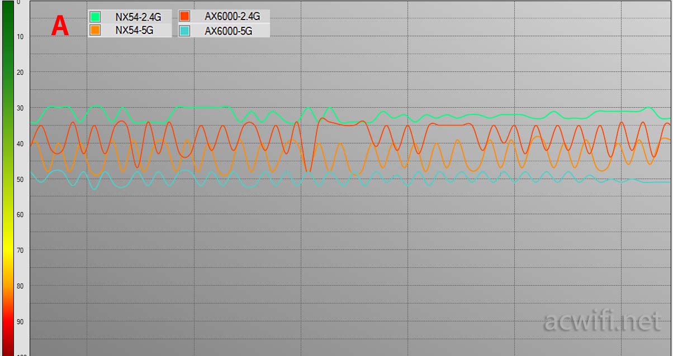Click the green NX54-2.4G legend swatch
The image size is (673, 356).
(x=95, y=17)
